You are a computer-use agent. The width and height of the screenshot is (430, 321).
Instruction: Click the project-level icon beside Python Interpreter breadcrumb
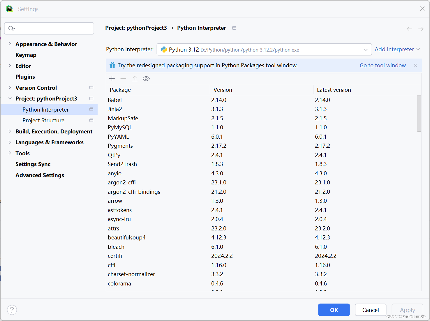pyautogui.click(x=234, y=28)
